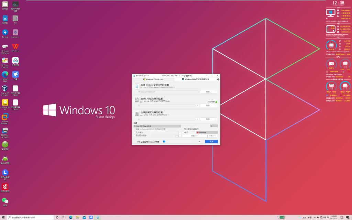This screenshot has height=220, width=352.
Task: Open WPS Office desktop shortcut
Action: (x=15, y=47)
